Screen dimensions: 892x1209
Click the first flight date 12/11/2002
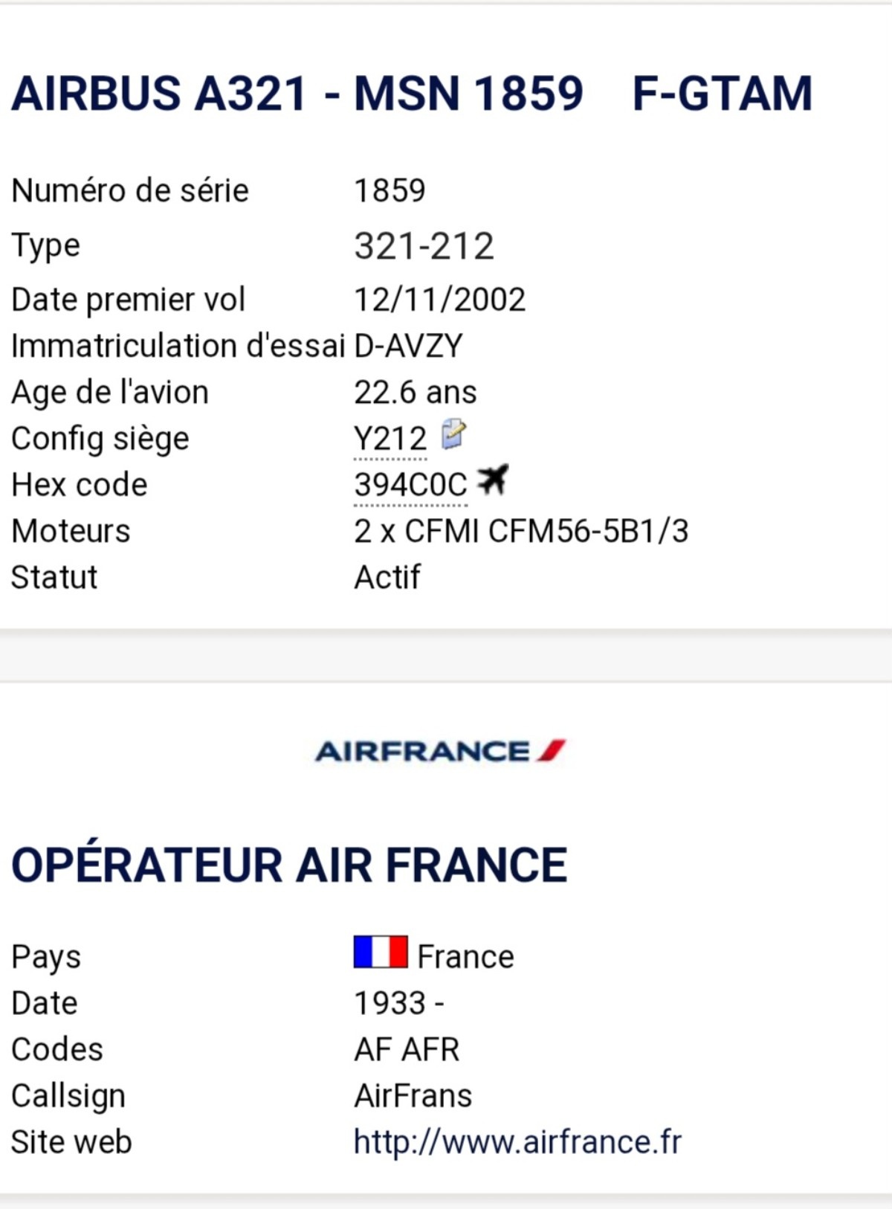(439, 300)
